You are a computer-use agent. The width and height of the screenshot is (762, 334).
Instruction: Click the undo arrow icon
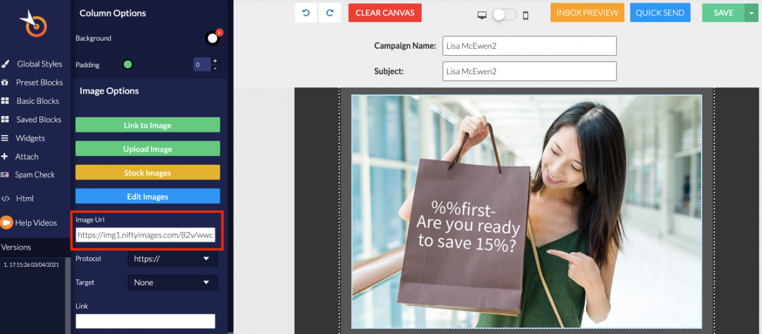306,13
